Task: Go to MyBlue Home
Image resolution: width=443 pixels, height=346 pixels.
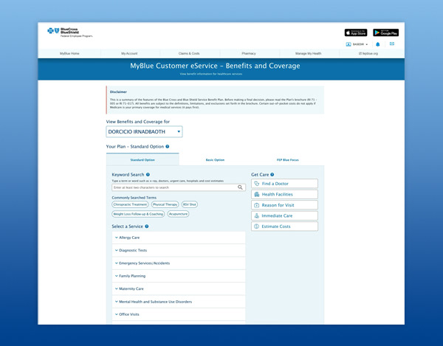Action: 69,53
